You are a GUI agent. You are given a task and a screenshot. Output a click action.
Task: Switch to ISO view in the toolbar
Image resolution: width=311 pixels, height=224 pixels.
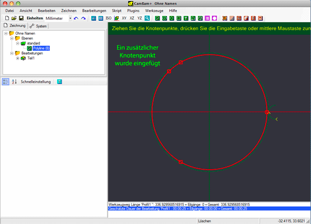pyautogui.click(x=108, y=18)
